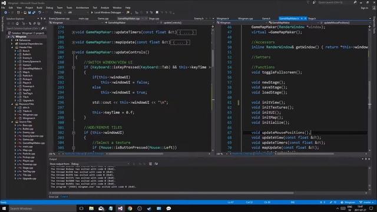Click the Save All toolbar icon
This screenshot has width=377, height=212.
tap(34, 12)
